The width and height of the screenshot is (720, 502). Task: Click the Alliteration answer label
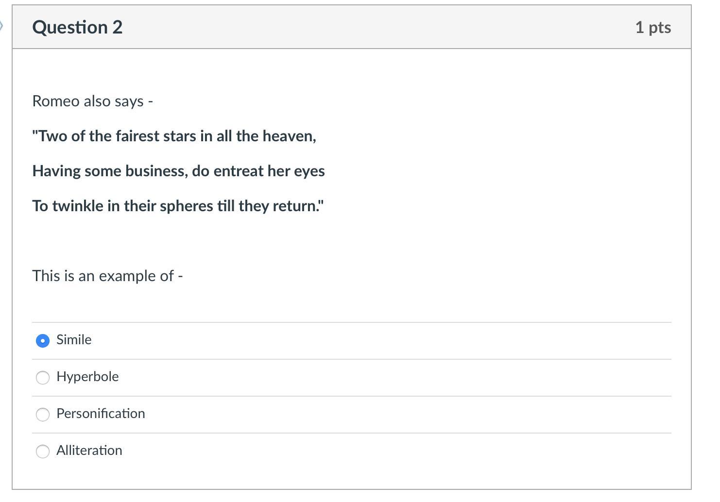point(89,451)
